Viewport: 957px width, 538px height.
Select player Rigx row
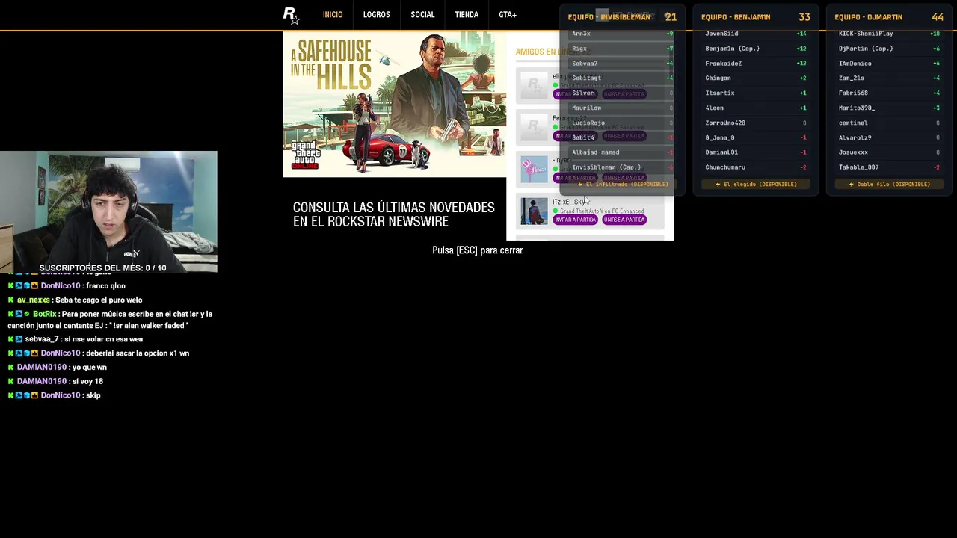click(x=622, y=49)
